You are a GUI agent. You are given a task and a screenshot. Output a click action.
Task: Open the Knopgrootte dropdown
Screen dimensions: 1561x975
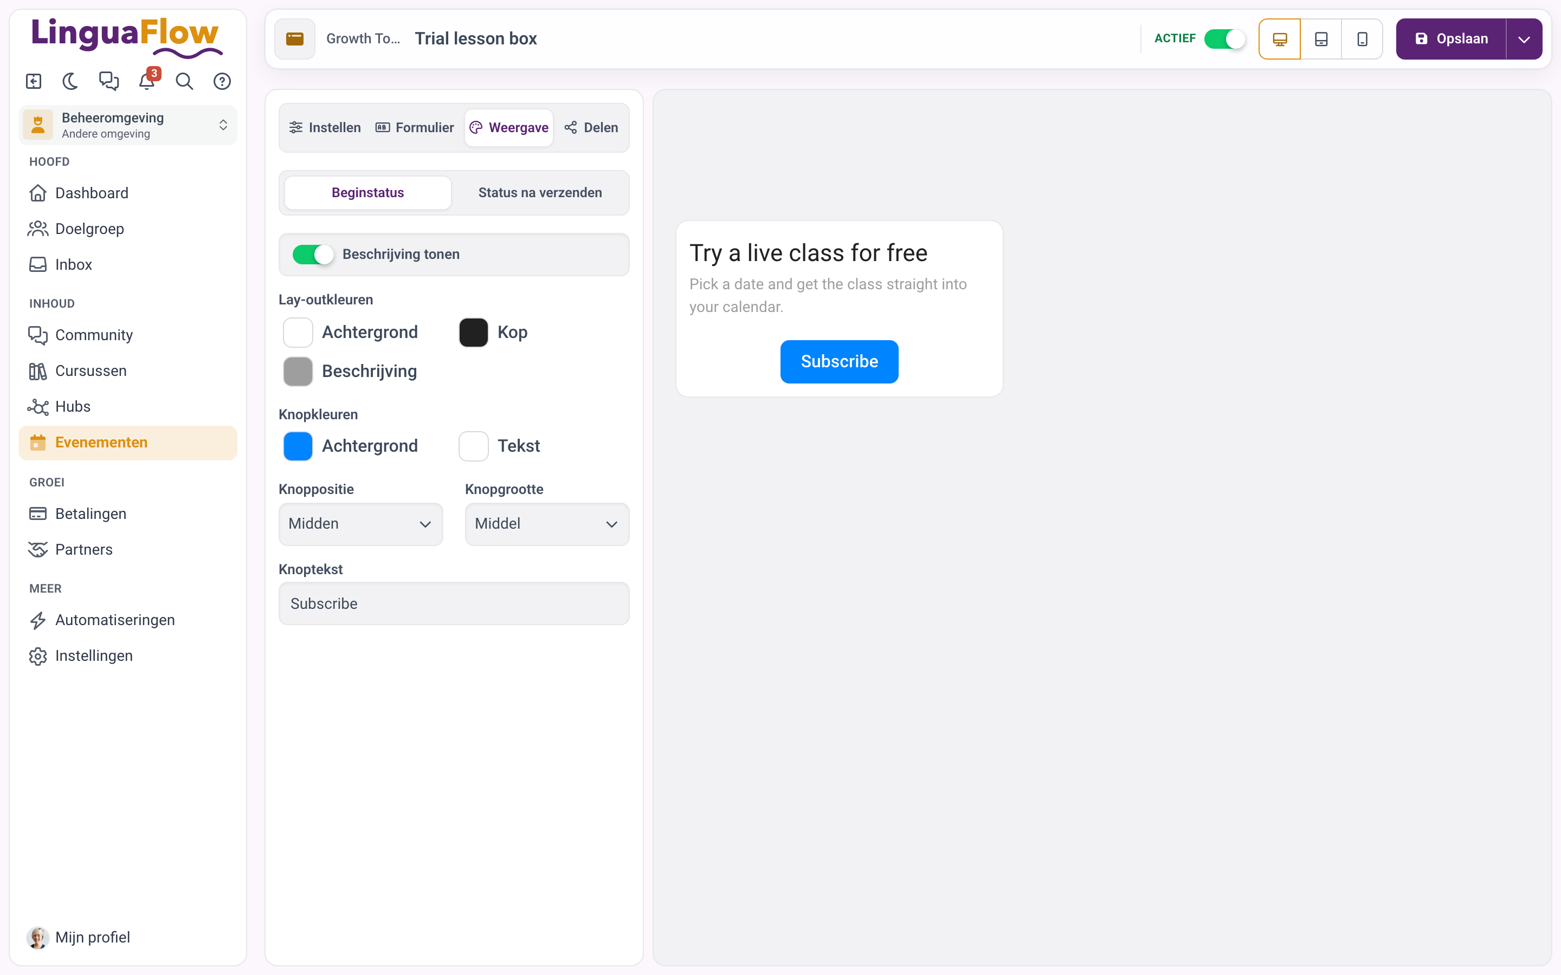547,524
